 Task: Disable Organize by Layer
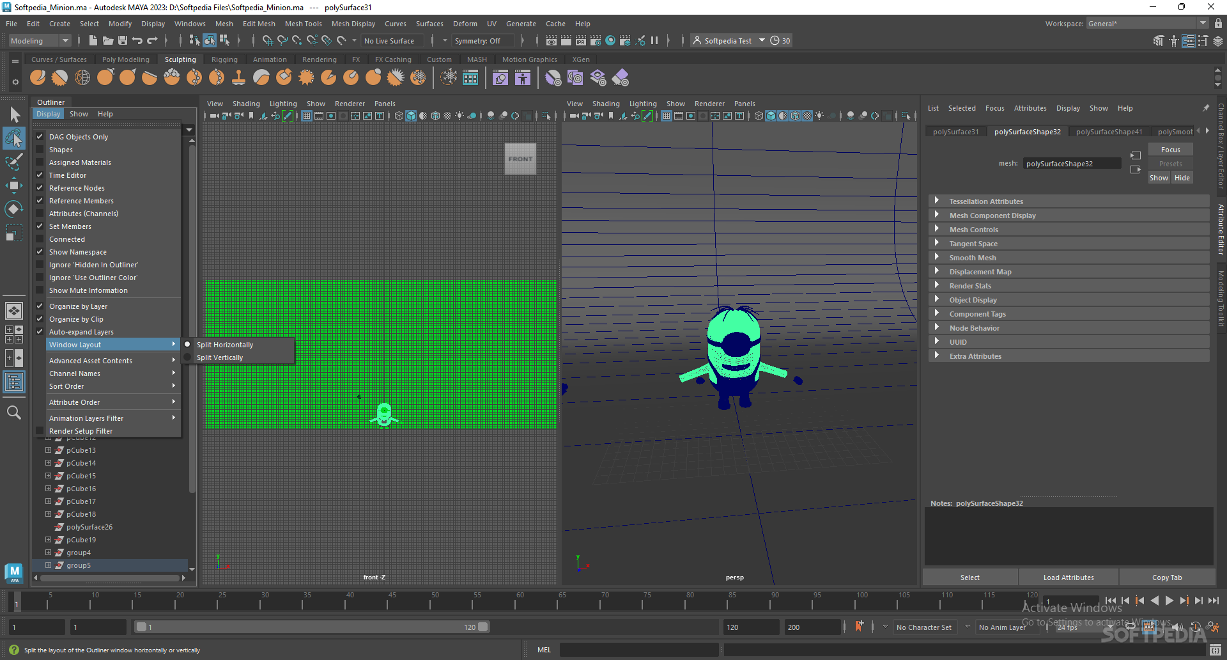click(40, 306)
